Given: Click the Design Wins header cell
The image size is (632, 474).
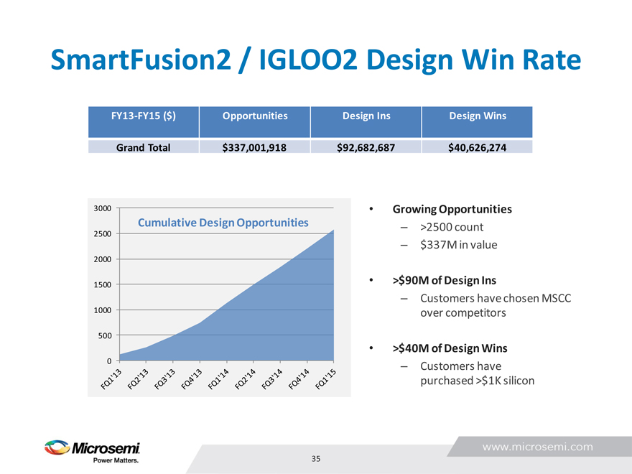Looking at the screenshot, I should pos(478,116).
